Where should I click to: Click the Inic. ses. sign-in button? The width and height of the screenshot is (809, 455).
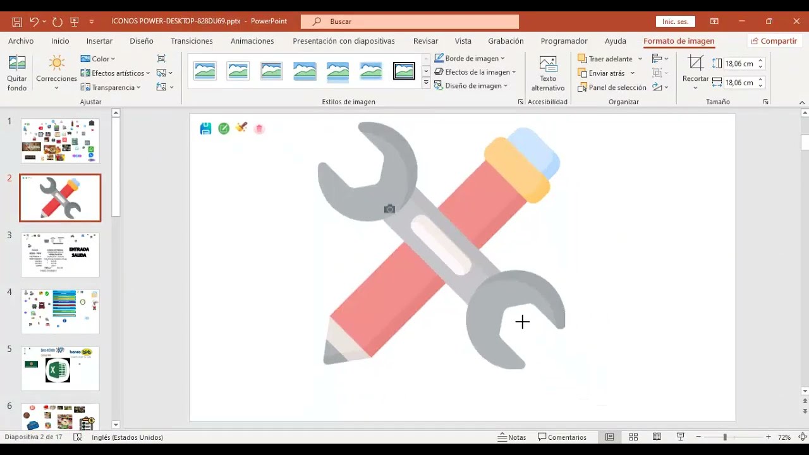[x=675, y=21]
